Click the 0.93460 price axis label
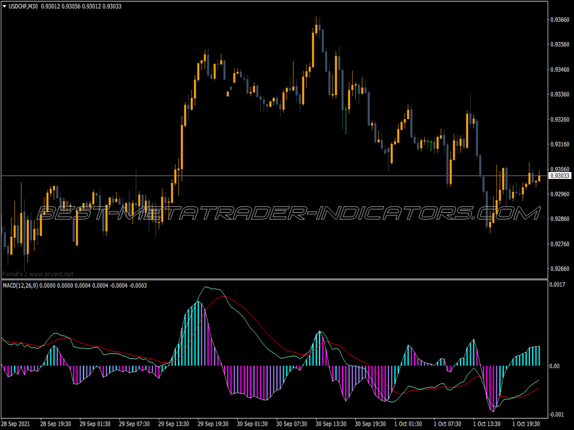The image size is (574, 430). [560, 69]
